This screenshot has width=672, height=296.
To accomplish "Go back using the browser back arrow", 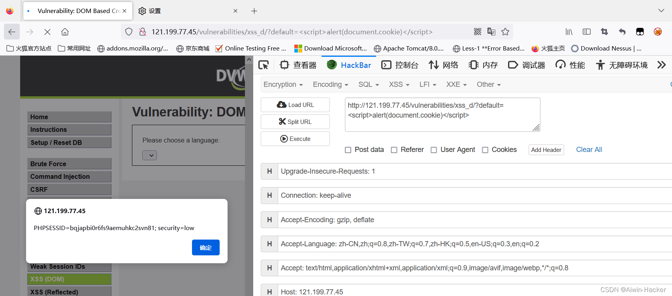I will [x=12, y=32].
